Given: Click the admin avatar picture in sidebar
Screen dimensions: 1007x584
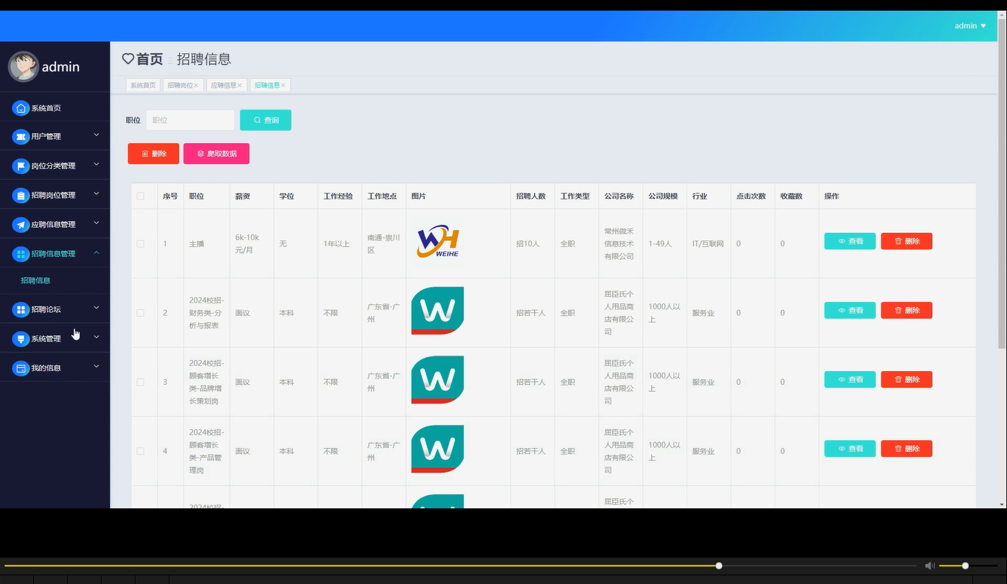Looking at the screenshot, I should [23, 66].
